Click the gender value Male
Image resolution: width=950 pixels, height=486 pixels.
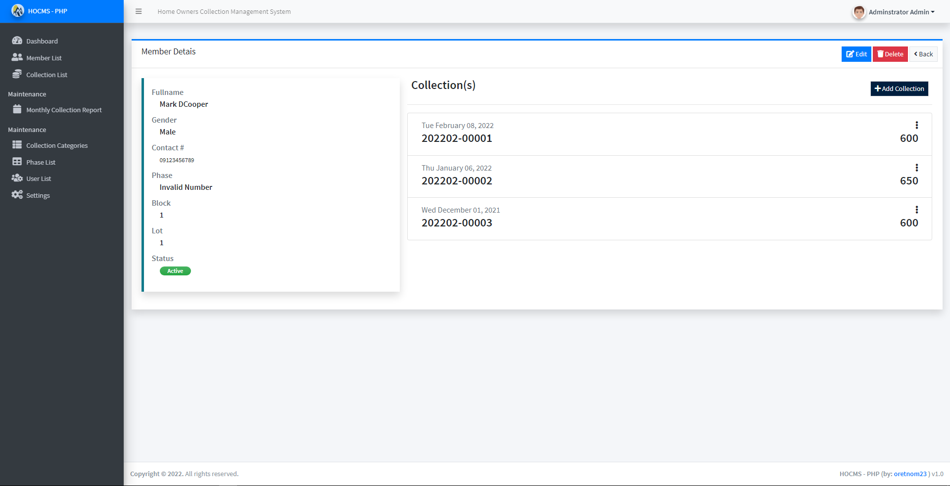[x=167, y=132]
